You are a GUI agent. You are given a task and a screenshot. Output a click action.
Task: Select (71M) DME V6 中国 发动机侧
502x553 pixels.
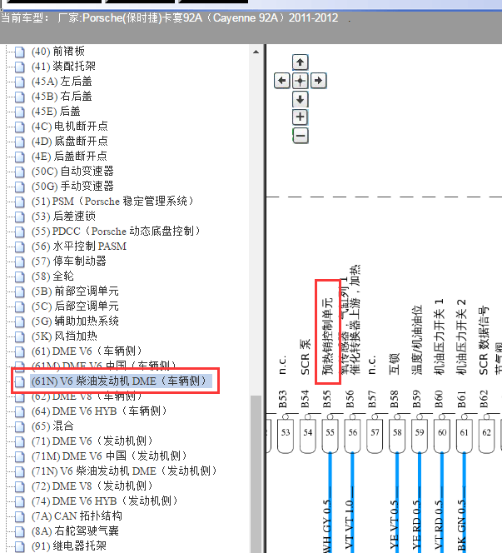point(110,456)
